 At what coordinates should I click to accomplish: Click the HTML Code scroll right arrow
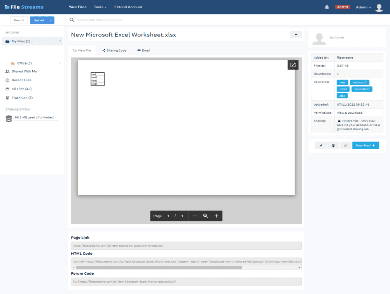click(x=299, y=268)
